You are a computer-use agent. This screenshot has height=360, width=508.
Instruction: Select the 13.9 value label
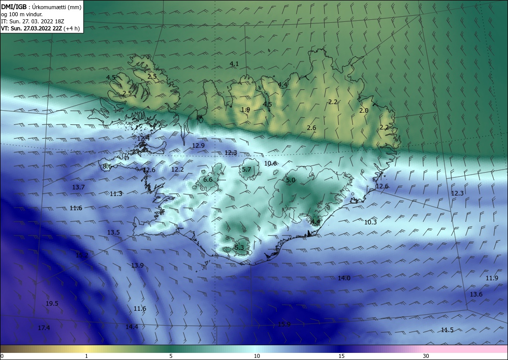coord(137,265)
